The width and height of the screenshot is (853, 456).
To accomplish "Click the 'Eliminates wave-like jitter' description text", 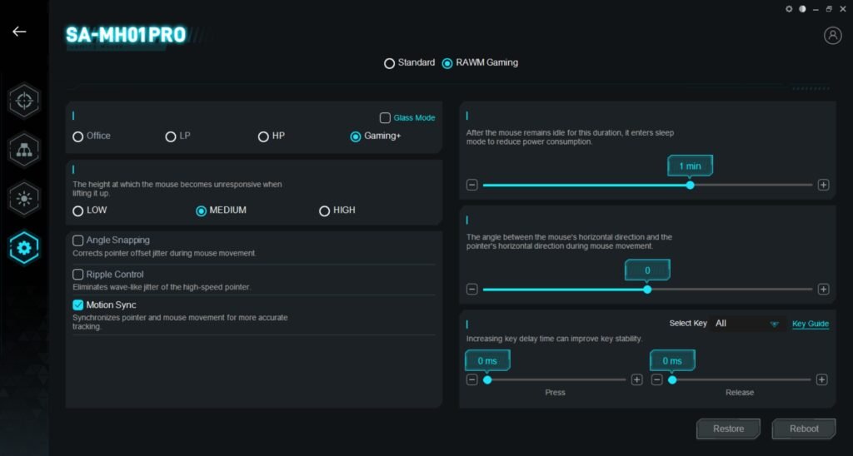I will [x=162, y=287].
